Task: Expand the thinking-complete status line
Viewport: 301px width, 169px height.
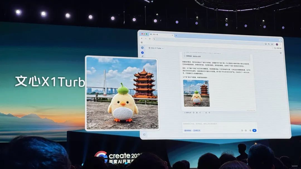Action: pos(192,56)
